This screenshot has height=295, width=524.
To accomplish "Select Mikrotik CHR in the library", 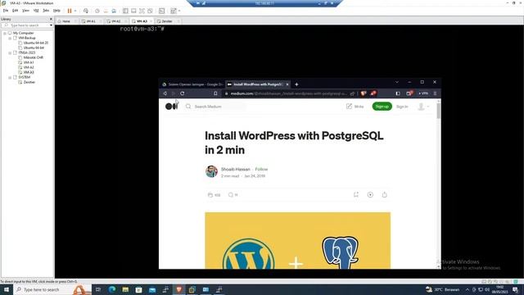I will coord(33,57).
